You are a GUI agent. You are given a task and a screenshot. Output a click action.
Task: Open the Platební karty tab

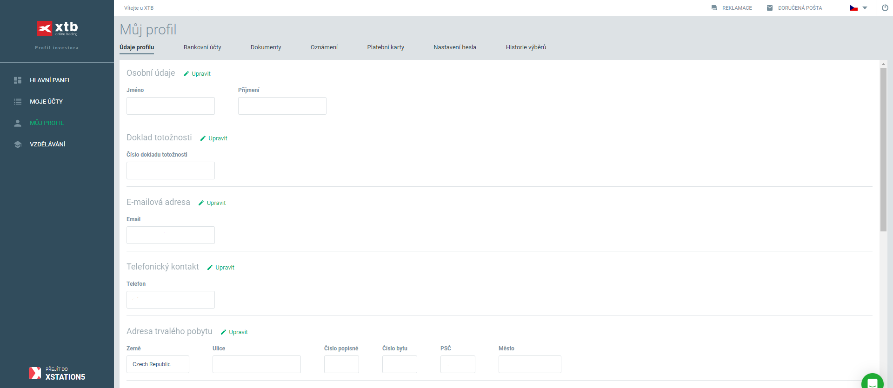coord(386,47)
